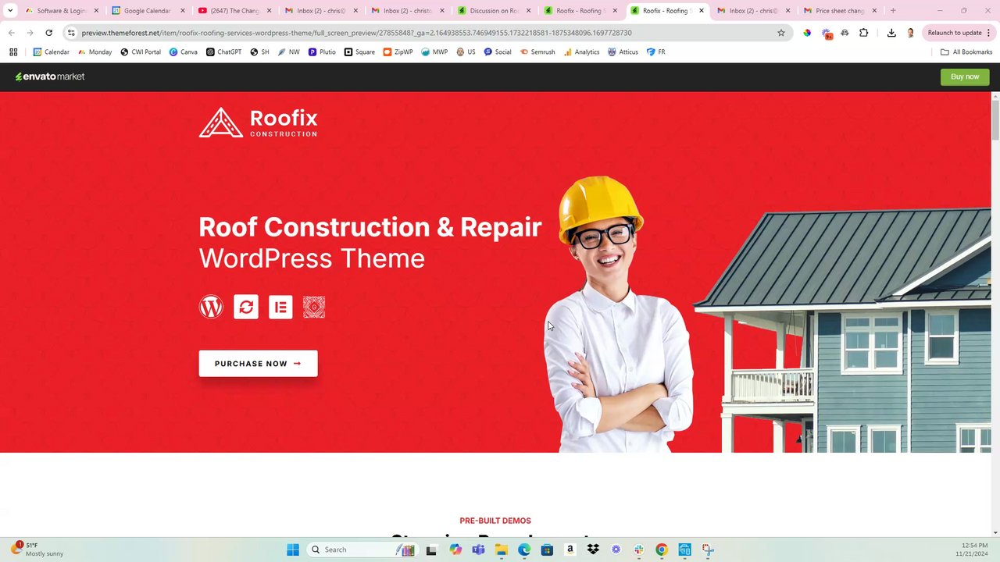Switch to the (2647) The Chang YouTube tab
1000x562 pixels.
233,11
